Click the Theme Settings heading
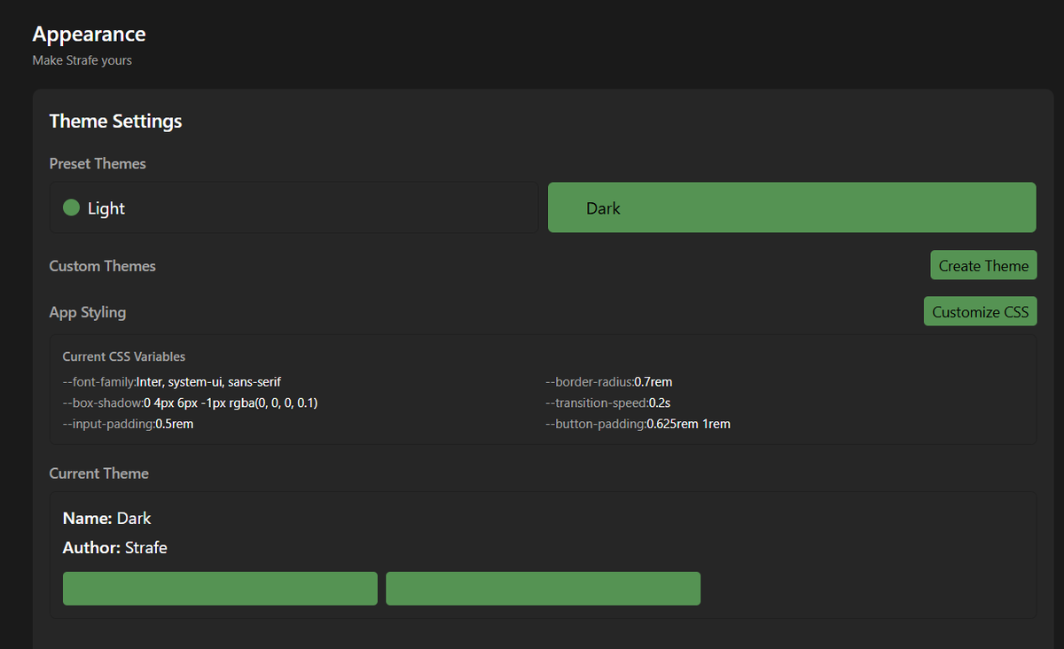 point(115,121)
